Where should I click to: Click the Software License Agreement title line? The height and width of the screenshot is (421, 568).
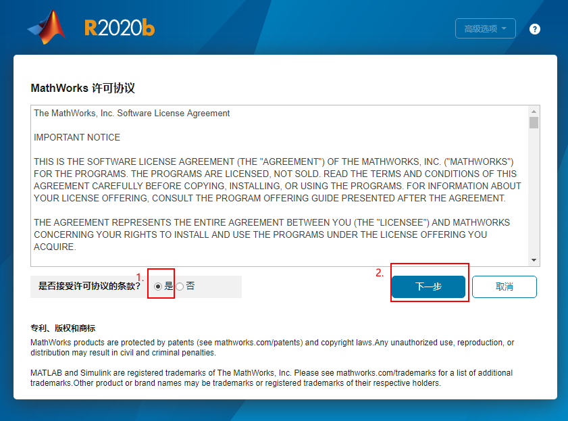click(132, 114)
